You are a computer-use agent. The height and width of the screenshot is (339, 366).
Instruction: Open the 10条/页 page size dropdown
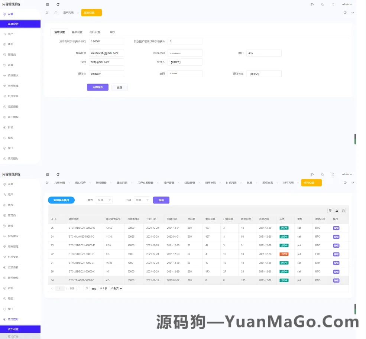115,288
